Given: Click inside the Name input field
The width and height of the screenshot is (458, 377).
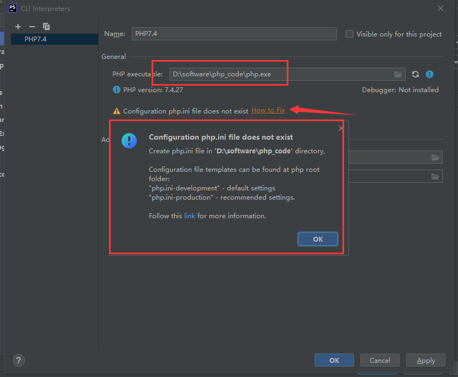Looking at the screenshot, I should coord(234,34).
